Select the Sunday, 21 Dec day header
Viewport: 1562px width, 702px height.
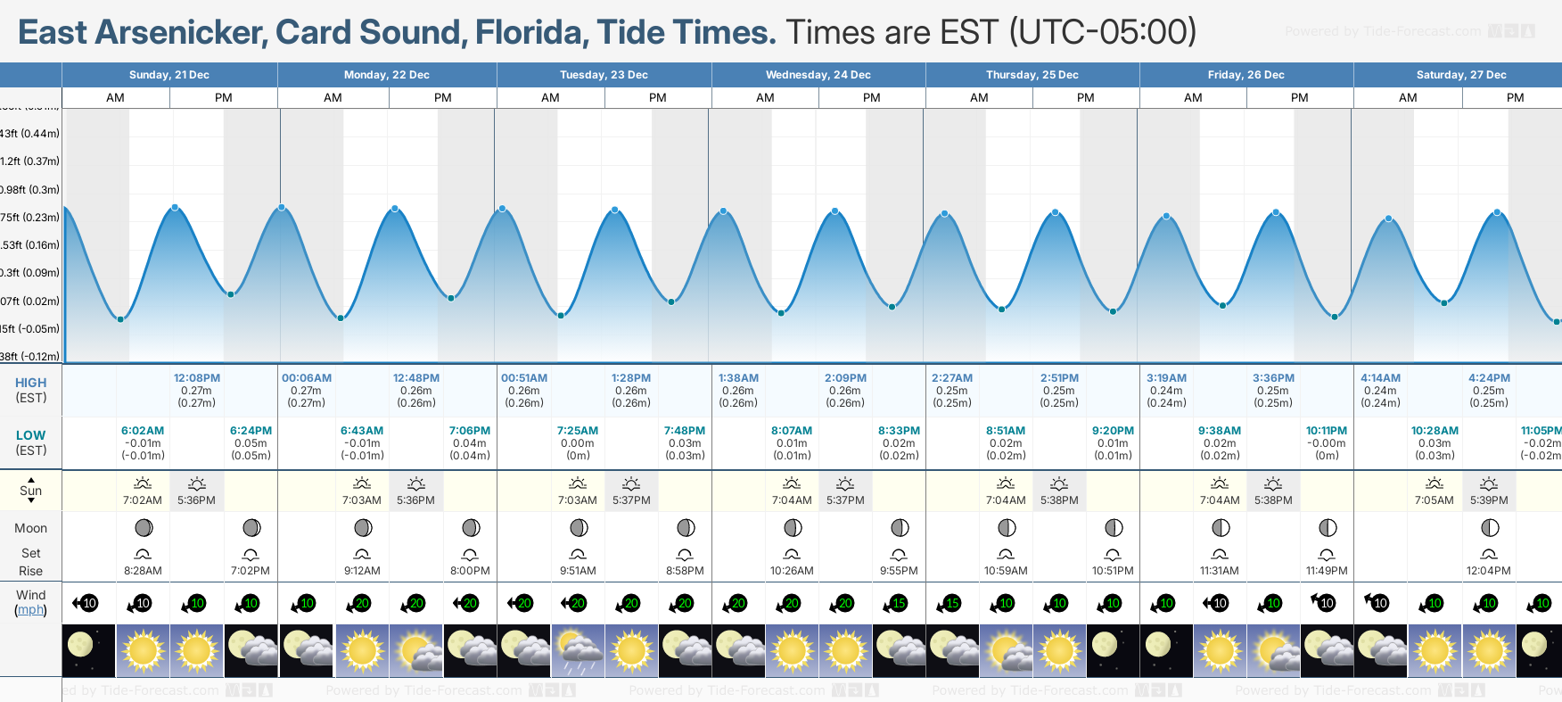pyautogui.click(x=169, y=75)
